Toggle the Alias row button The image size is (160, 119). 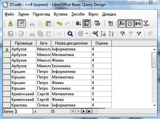point(138,23)
